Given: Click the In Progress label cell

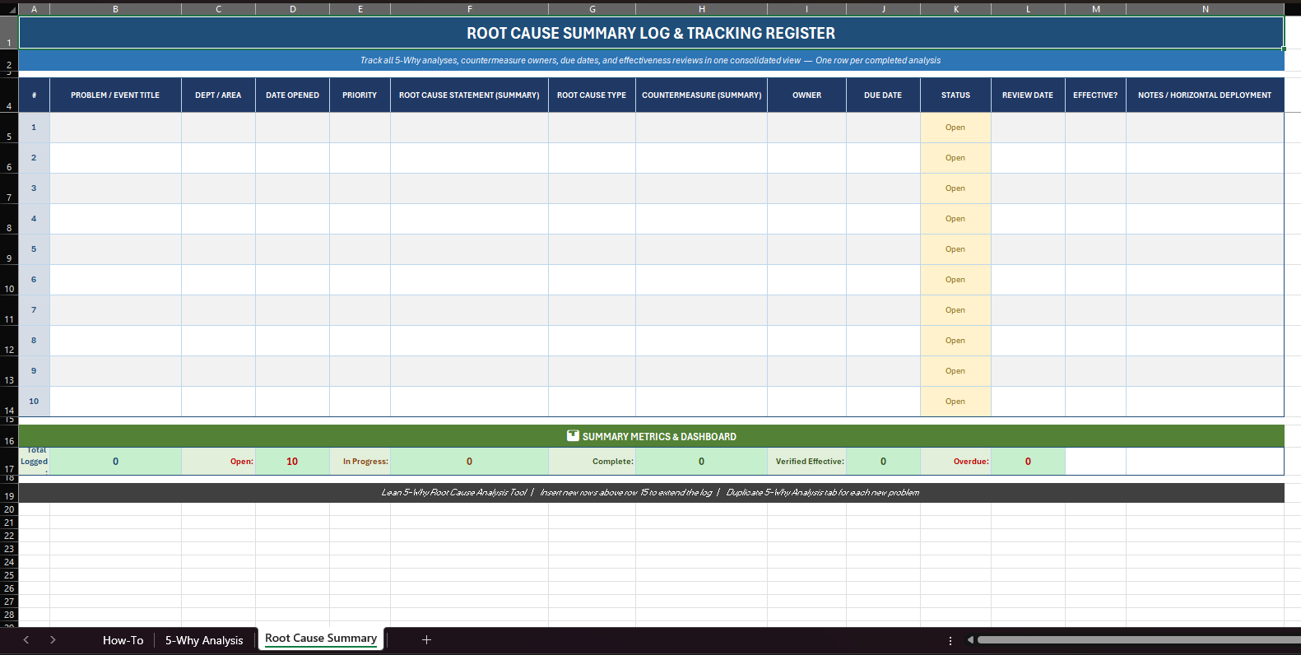Looking at the screenshot, I should click(360, 462).
